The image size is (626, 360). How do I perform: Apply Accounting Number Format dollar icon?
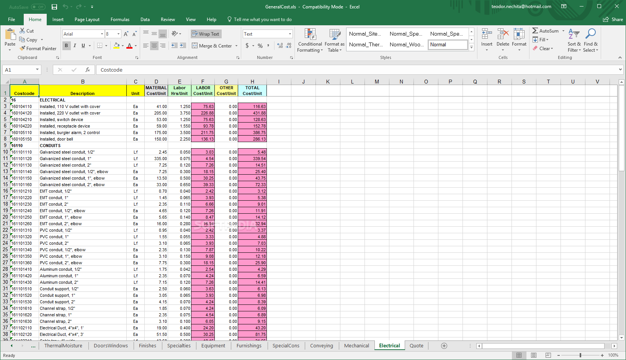[247, 46]
